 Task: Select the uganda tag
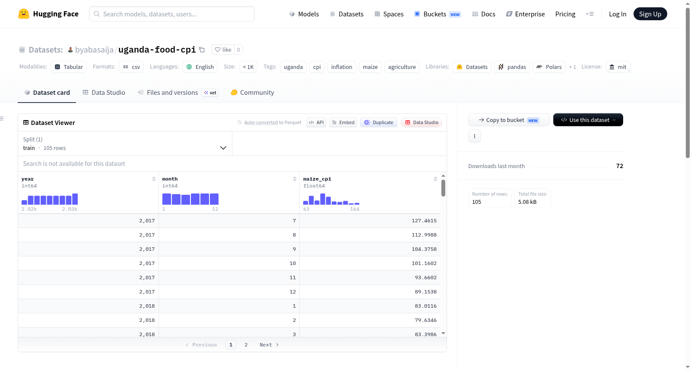(x=293, y=67)
